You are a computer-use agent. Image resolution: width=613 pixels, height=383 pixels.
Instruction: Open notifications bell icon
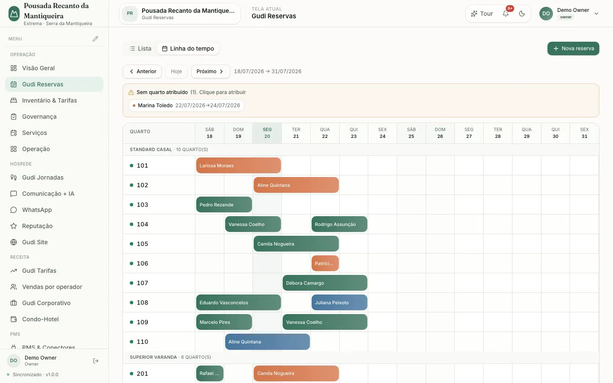(x=506, y=14)
